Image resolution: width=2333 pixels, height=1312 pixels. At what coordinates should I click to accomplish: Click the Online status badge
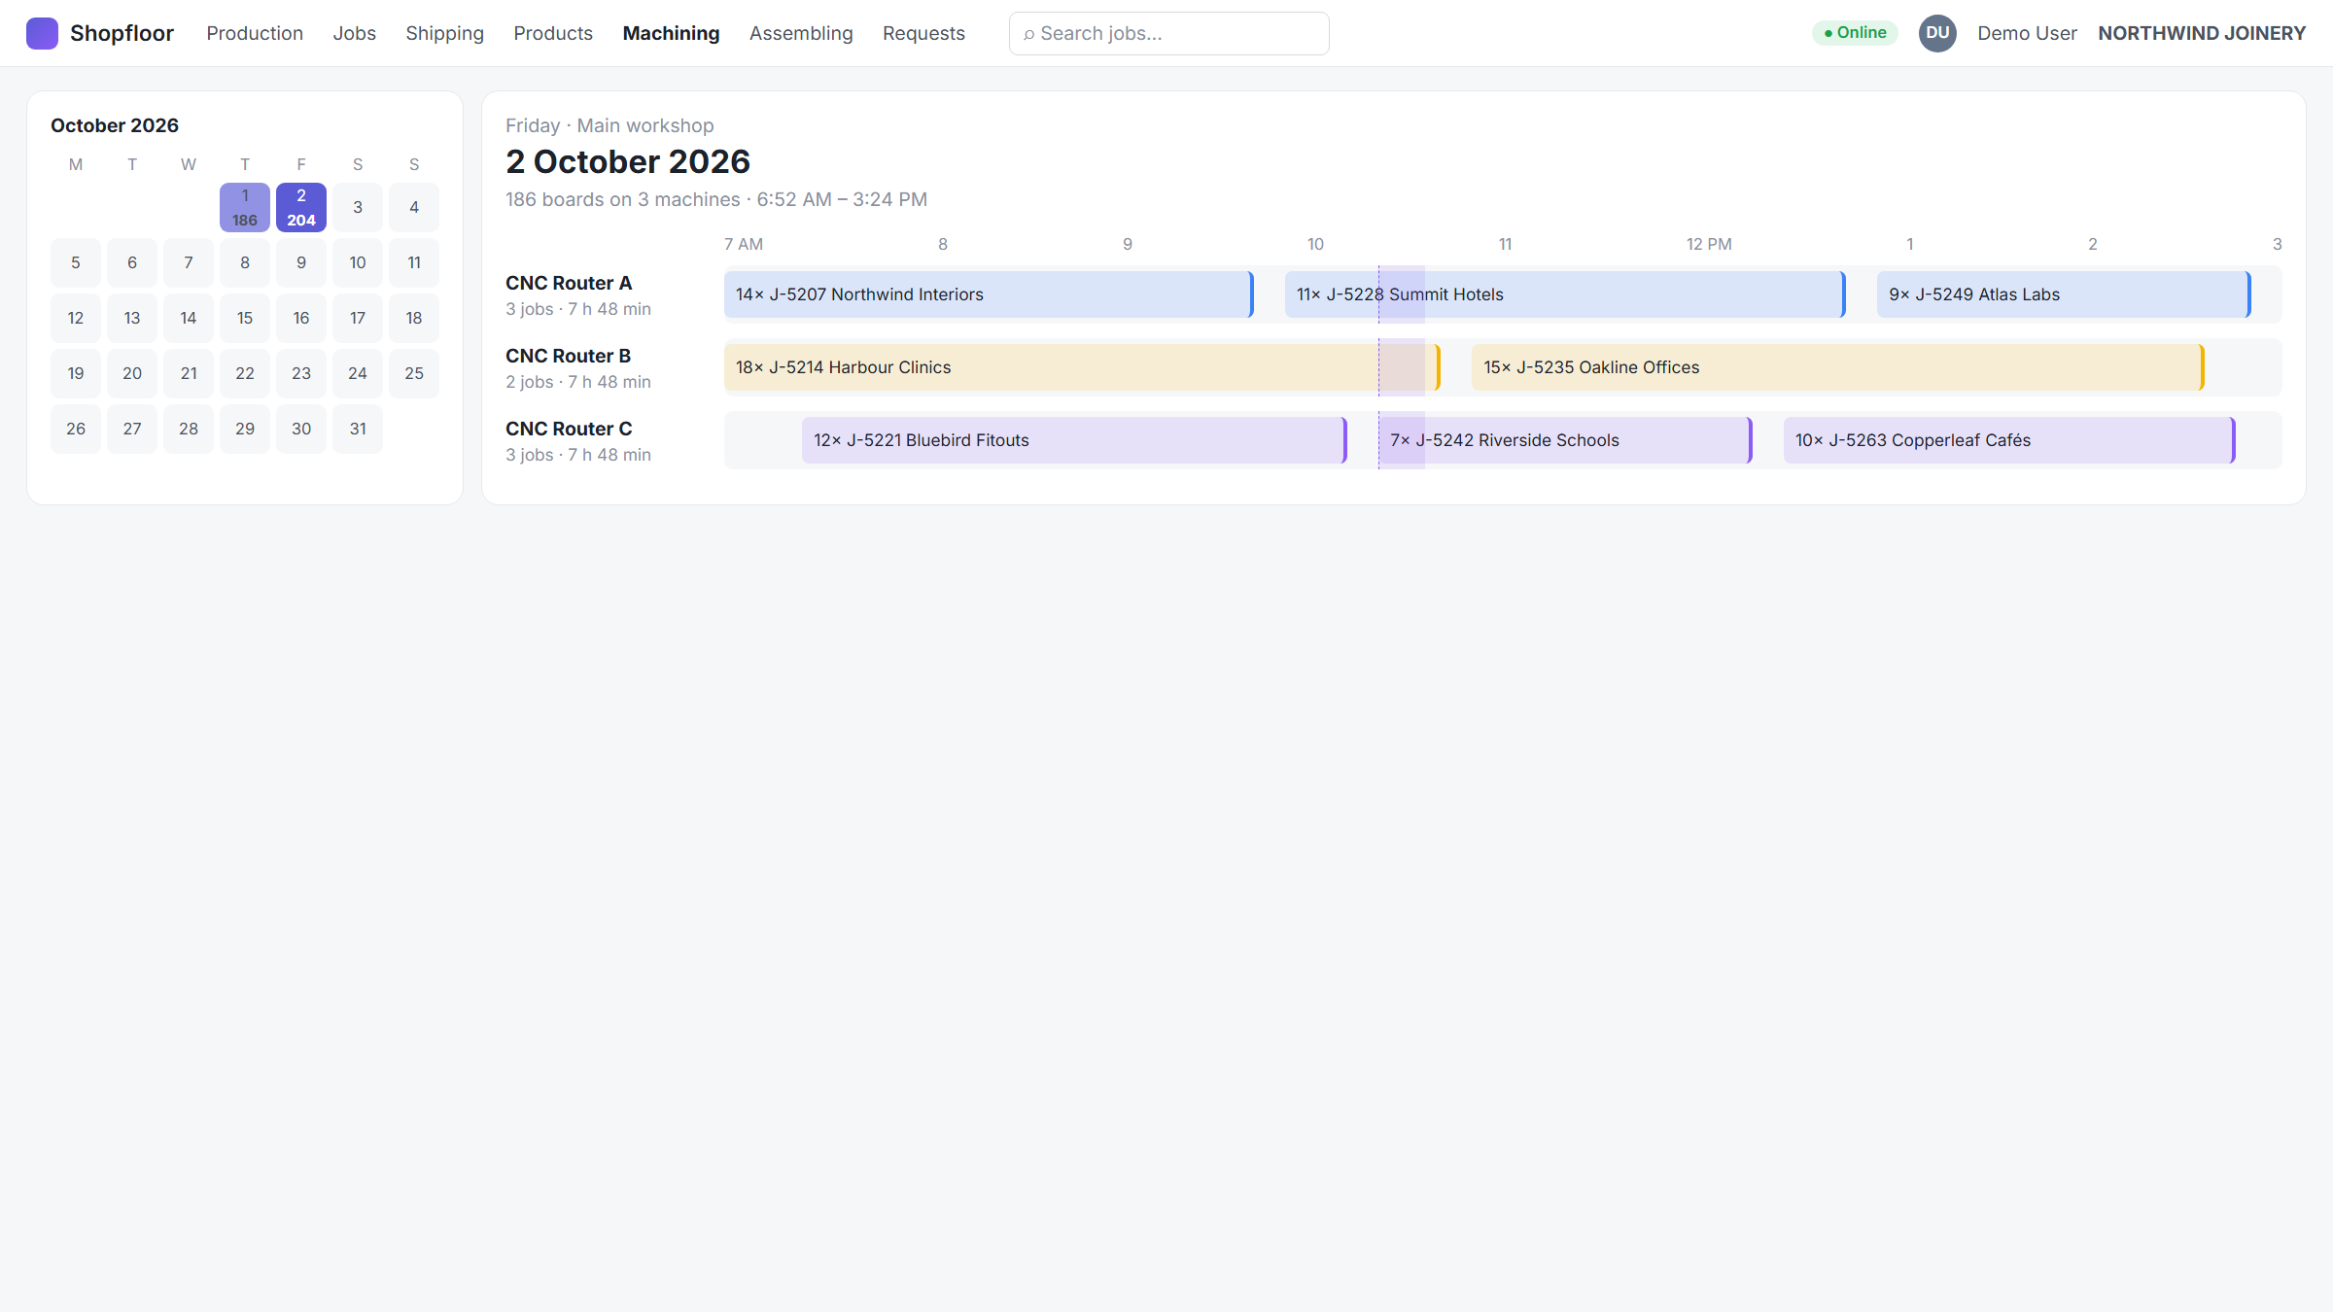coord(1855,33)
